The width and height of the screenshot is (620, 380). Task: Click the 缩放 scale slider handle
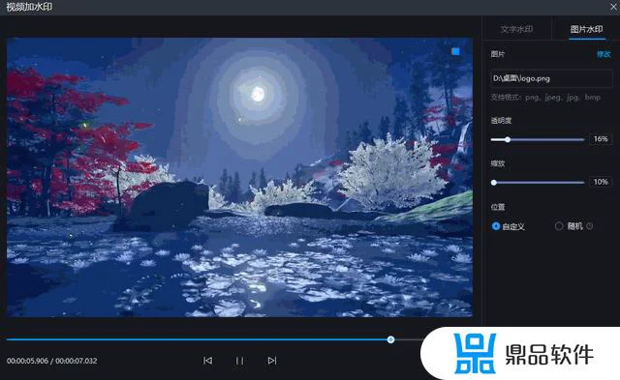tap(494, 183)
